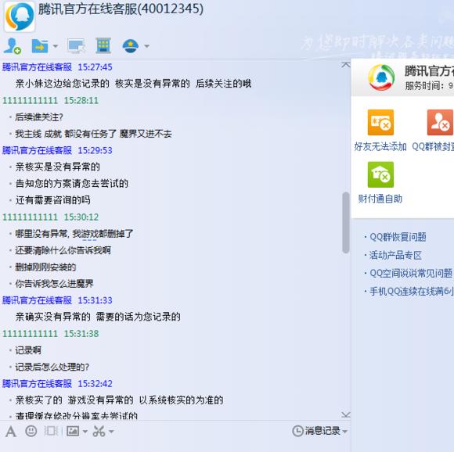Open the 活动产品专区 link
The height and width of the screenshot is (452, 454).
[395, 255]
